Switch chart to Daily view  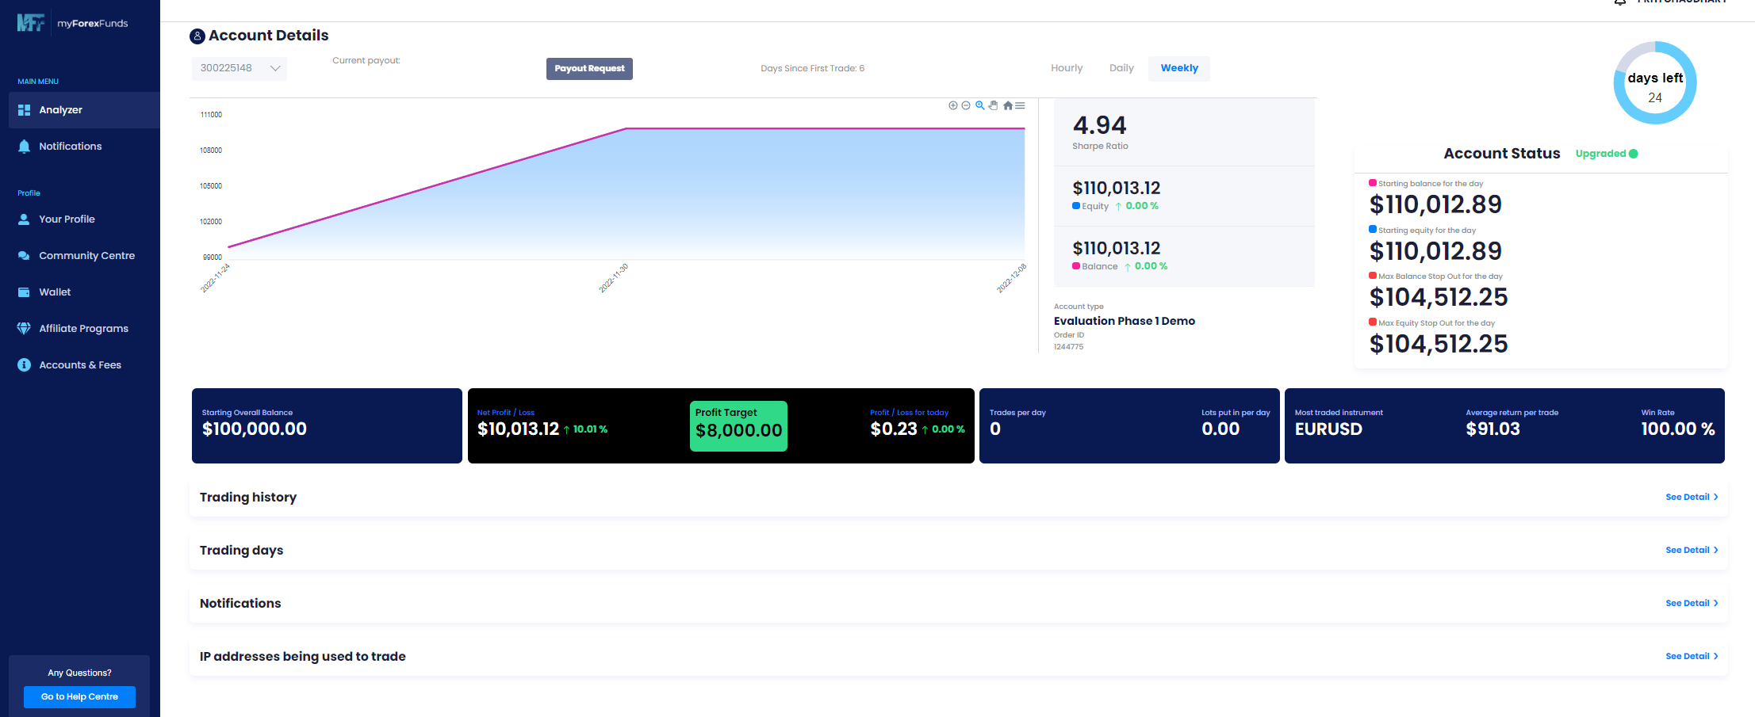1121,68
